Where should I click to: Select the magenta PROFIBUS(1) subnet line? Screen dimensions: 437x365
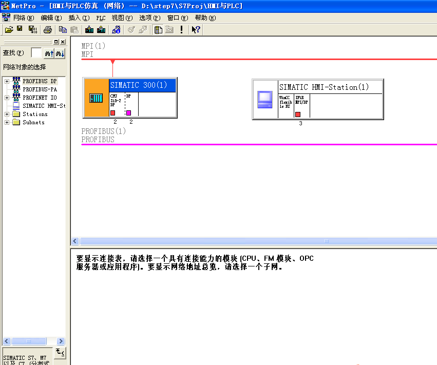coord(259,145)
